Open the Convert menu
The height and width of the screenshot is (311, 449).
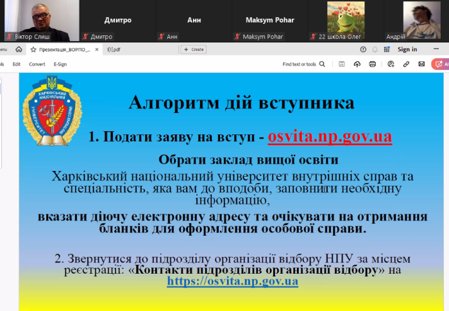coord(37,64)
